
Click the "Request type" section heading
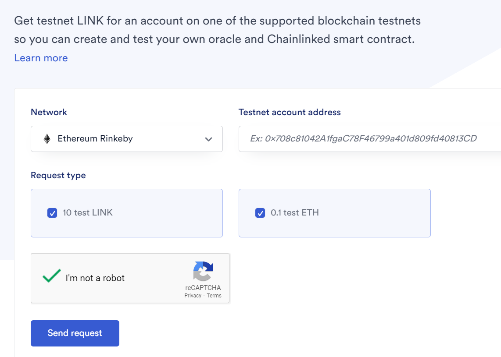click(58, 175)
